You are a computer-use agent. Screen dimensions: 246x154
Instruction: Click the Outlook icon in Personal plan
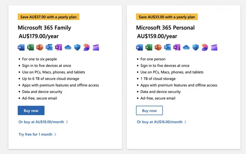tap(167, 48)
